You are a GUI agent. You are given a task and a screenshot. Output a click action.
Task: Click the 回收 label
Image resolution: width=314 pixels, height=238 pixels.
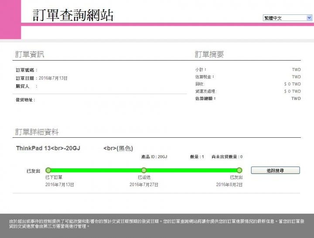click(200, 84)
